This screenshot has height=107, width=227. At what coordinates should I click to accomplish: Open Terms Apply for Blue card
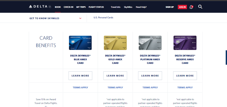tap(80, 87)
